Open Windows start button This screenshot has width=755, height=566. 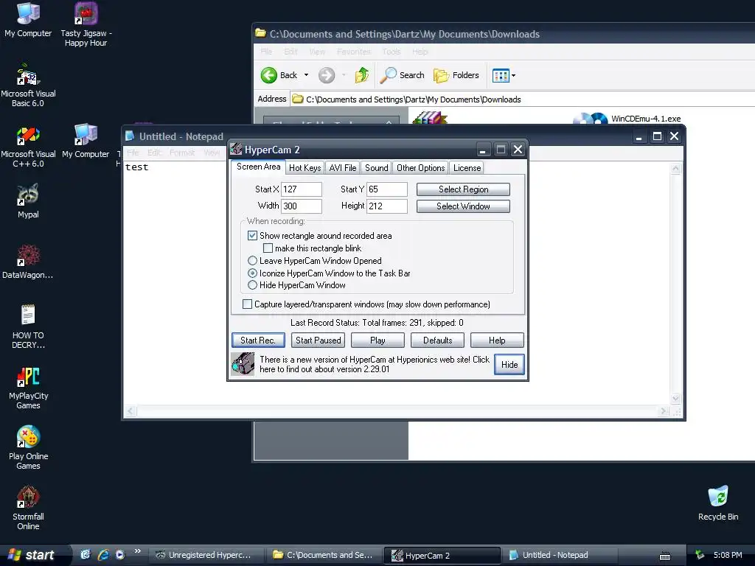tap(34, 555)
